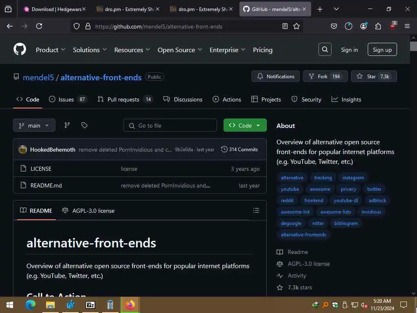Click the Go to file search field

(x=170, y=126)
